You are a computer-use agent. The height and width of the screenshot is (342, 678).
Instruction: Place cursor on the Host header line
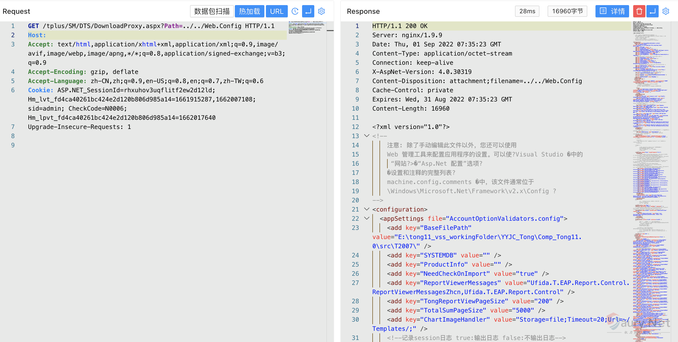click(105, 35)
